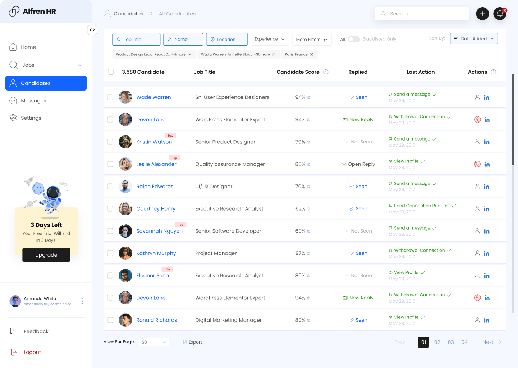Click the Actions column info icon
Screen dimensions: 518x368
pyautogui.click(x=494, y=72)
